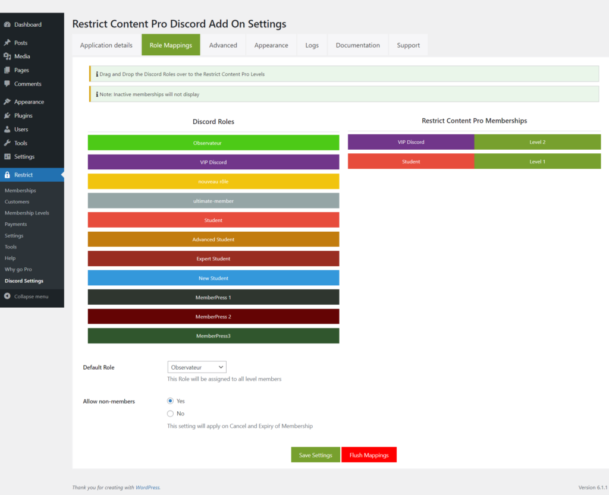Open Discord Settings submenu item

[x=24, y=281]
